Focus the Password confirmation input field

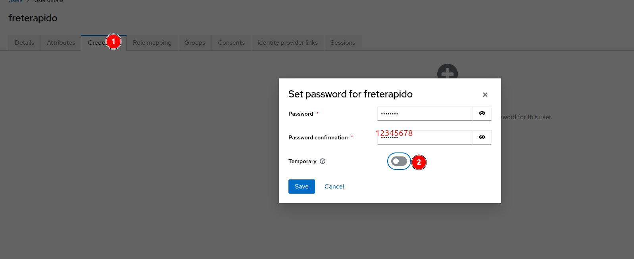tap(432, 138)
